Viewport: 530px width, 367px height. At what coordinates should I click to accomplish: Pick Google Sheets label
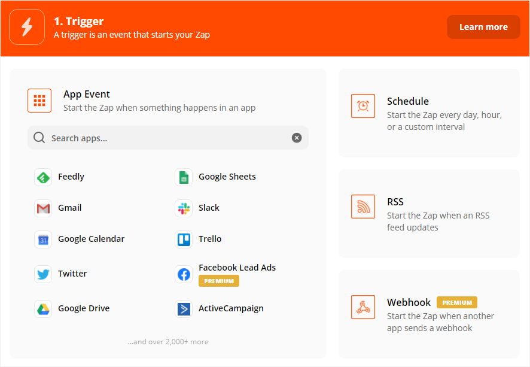pyautogui.click(x=227, y=177)
